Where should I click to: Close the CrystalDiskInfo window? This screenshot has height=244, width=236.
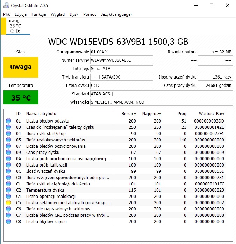(227, 5)
